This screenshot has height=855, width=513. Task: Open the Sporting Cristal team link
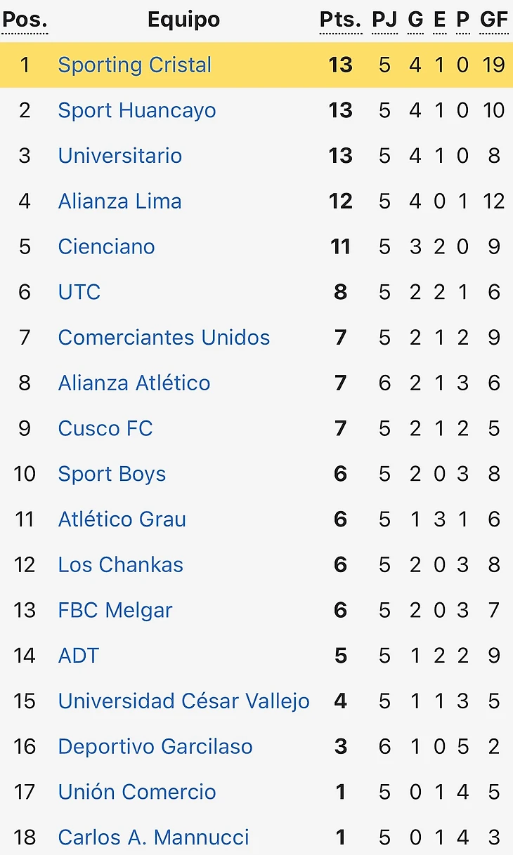tap(134, 65)
